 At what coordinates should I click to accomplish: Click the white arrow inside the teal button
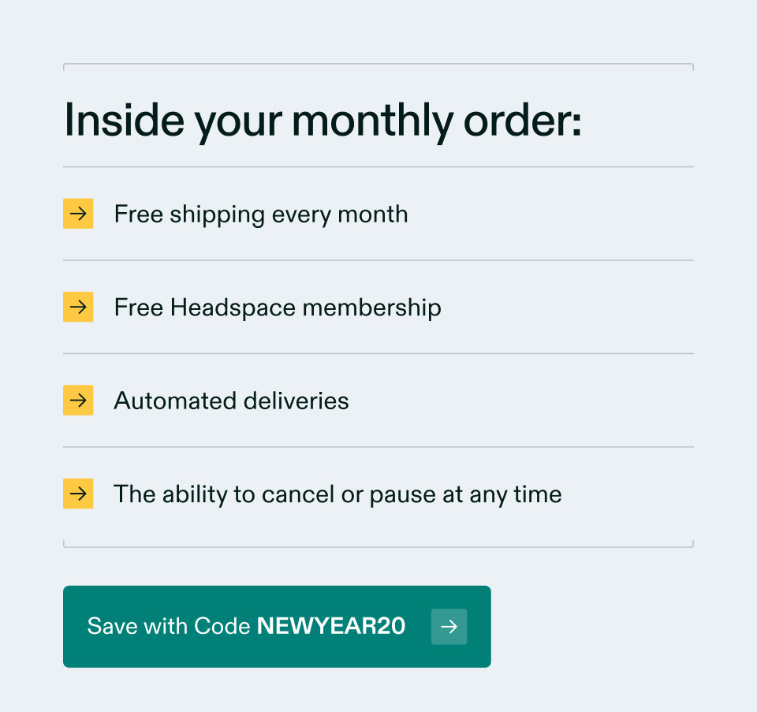[x=449, y=626]
